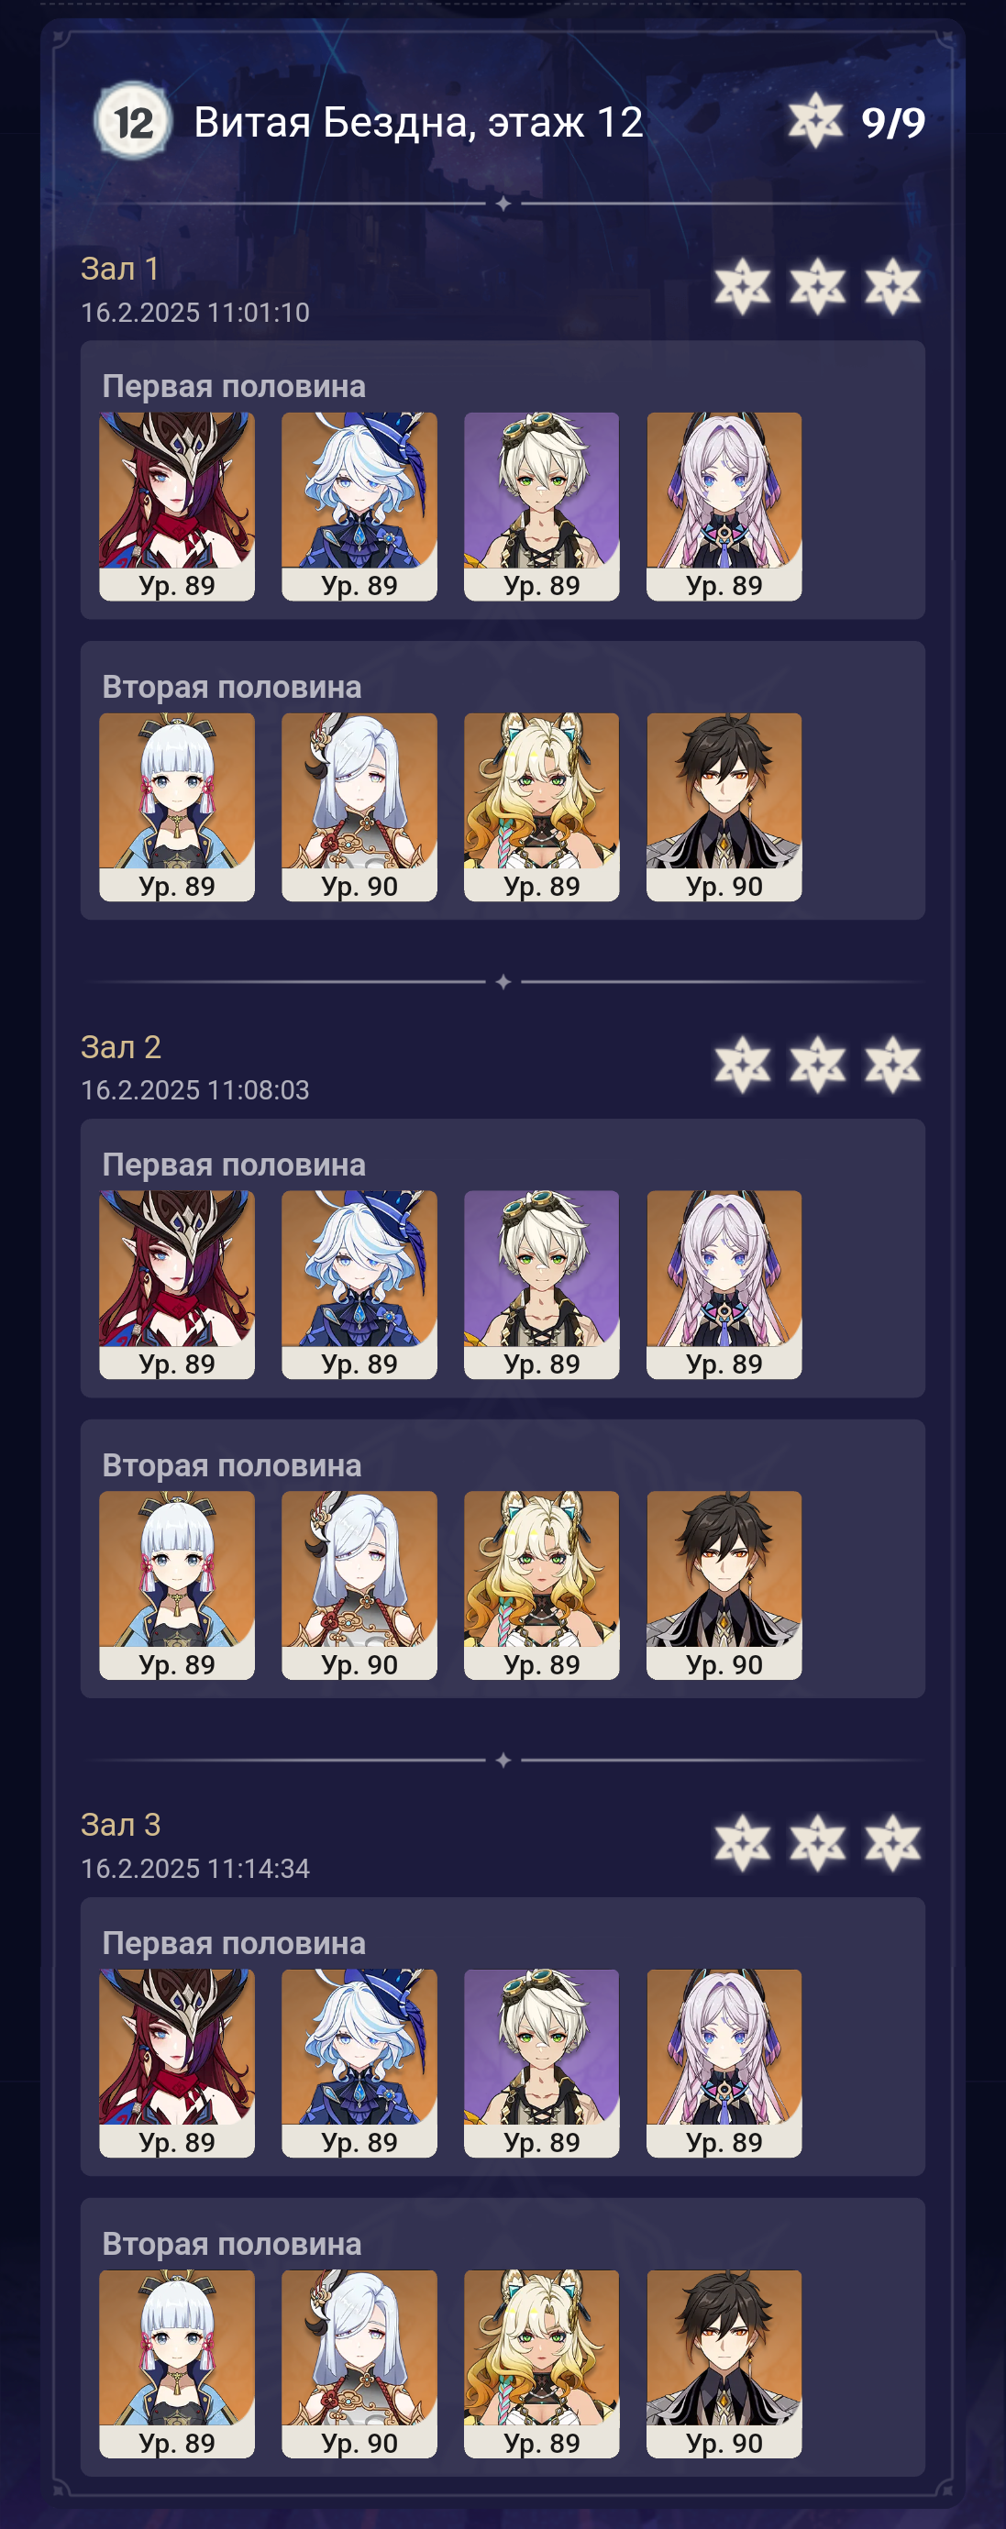Select dark-haired level 90 character in Зал 2
Screen dimensions: 1006x2529
tap(724, 1585)
